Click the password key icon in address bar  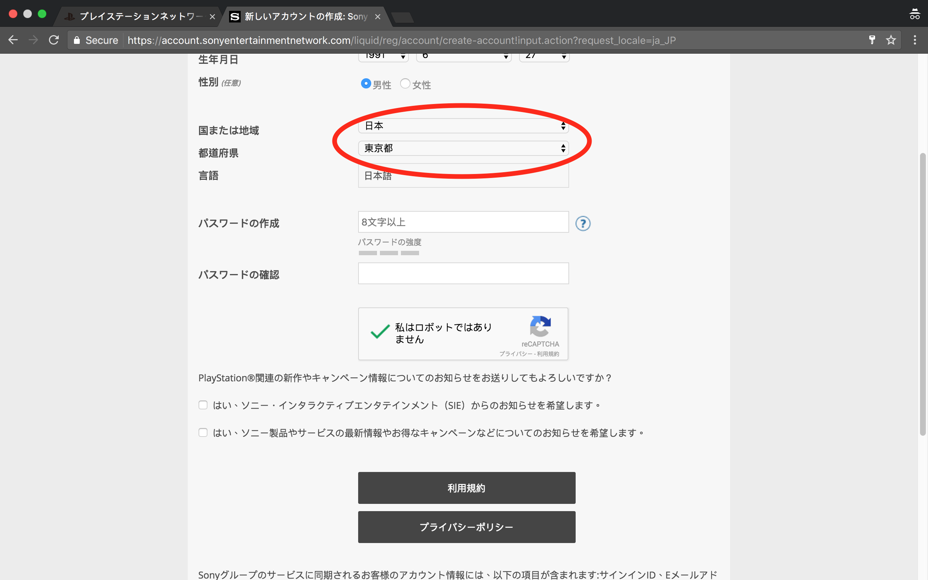(x=872, y=40)
